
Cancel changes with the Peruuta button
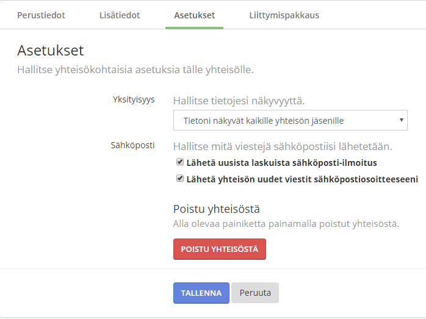pyautogui.click(x=255, y=293)
